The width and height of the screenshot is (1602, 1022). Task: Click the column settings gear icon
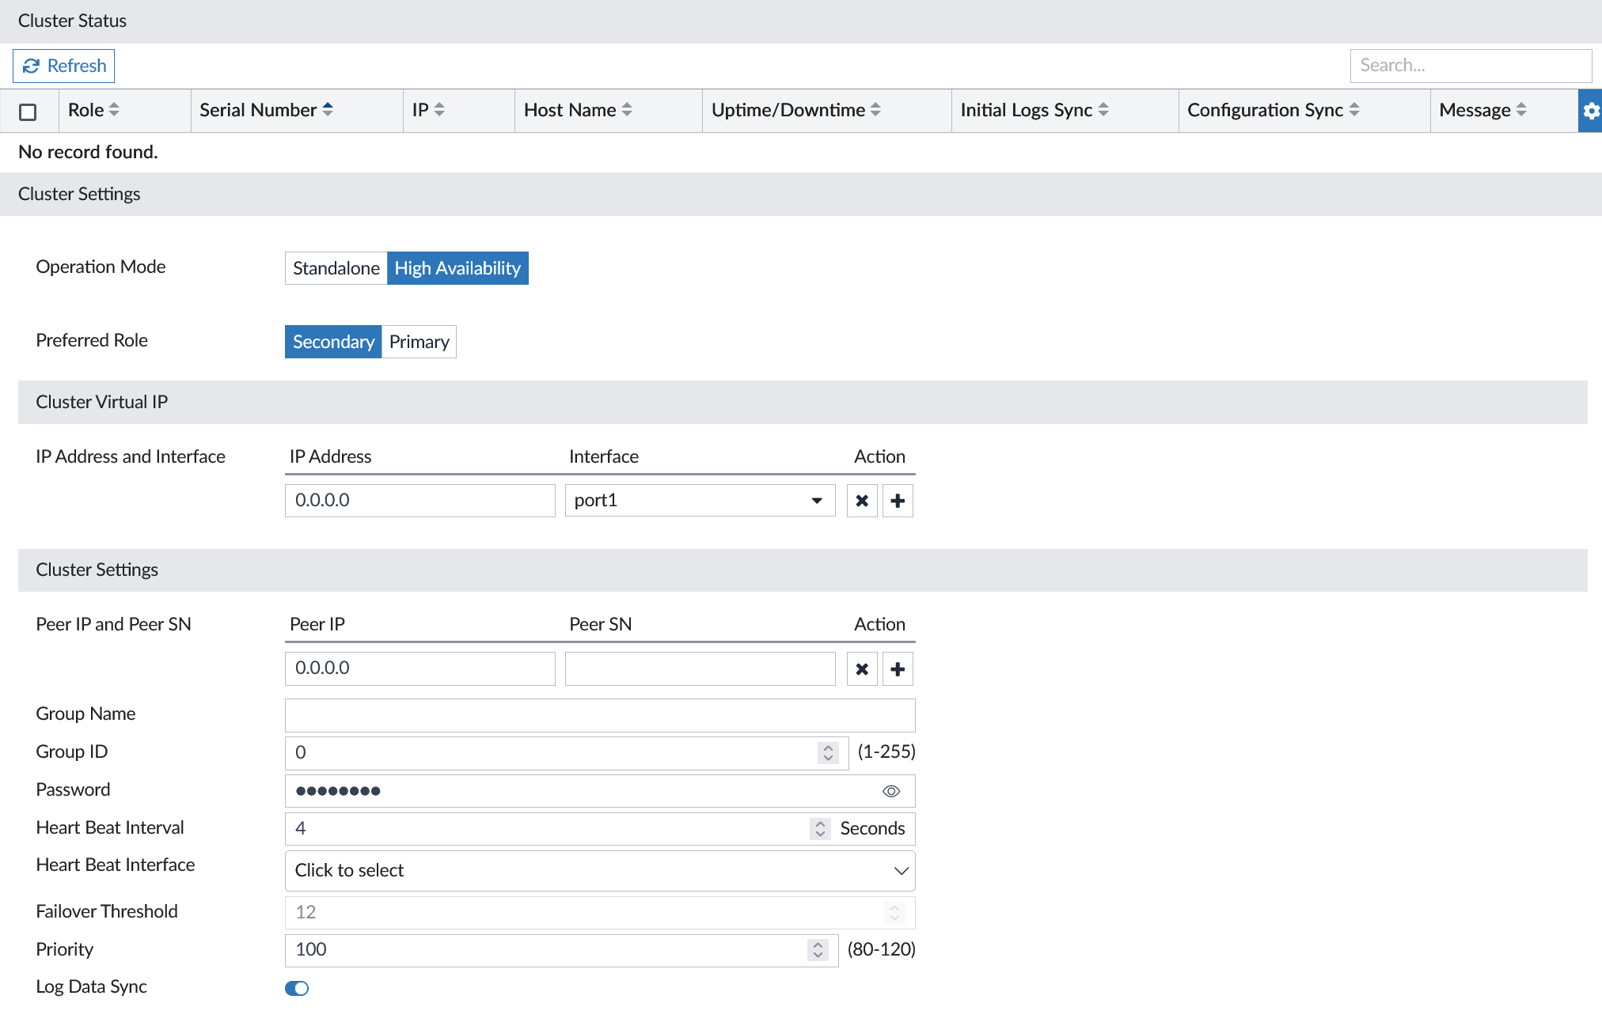tap(1590, 111)
